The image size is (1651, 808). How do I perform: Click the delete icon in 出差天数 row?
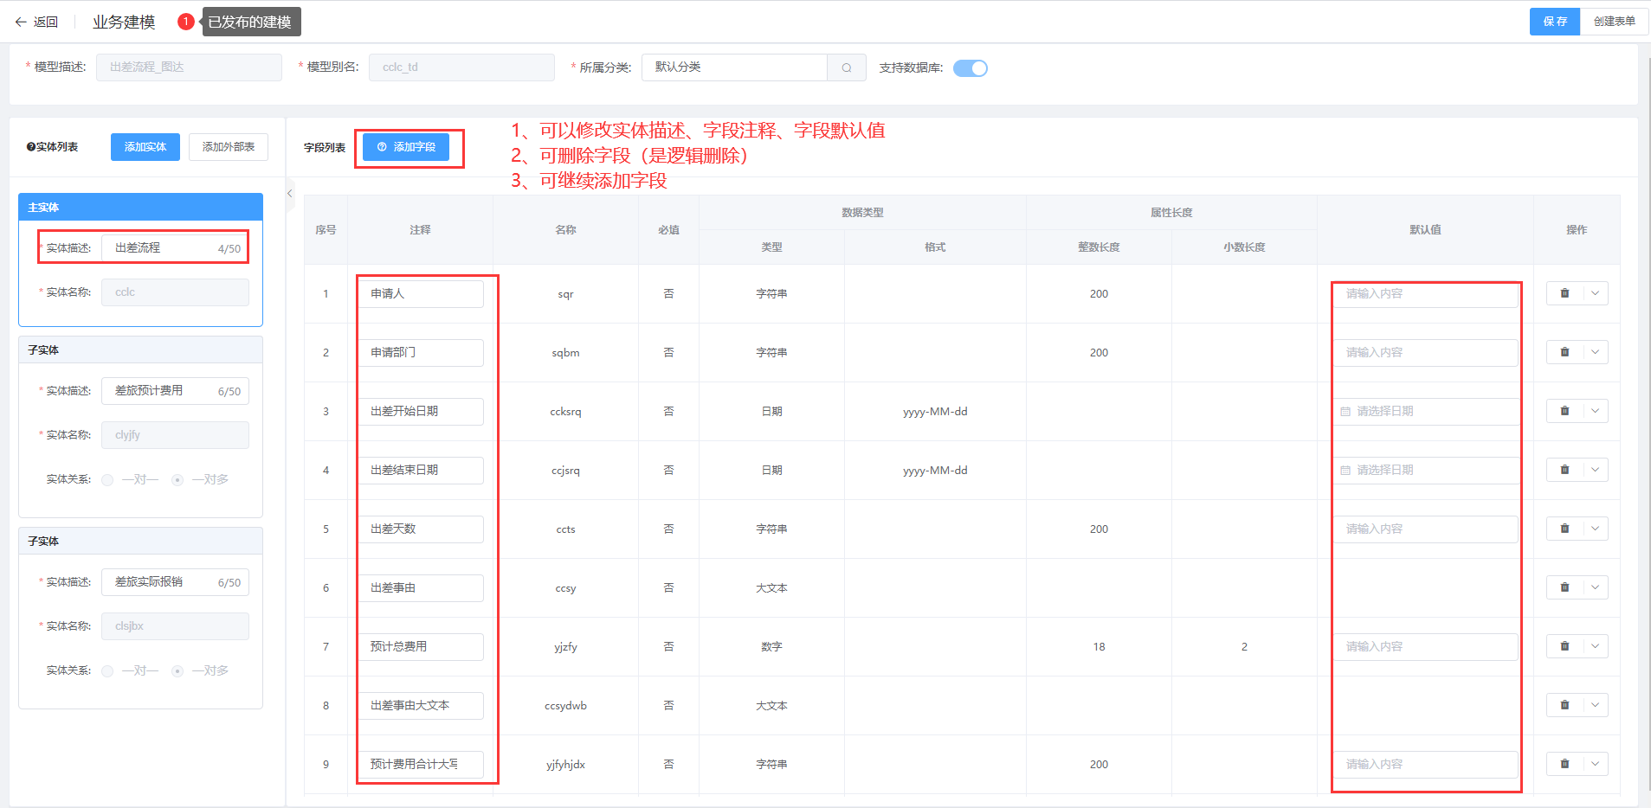(x=1564, y=529)
